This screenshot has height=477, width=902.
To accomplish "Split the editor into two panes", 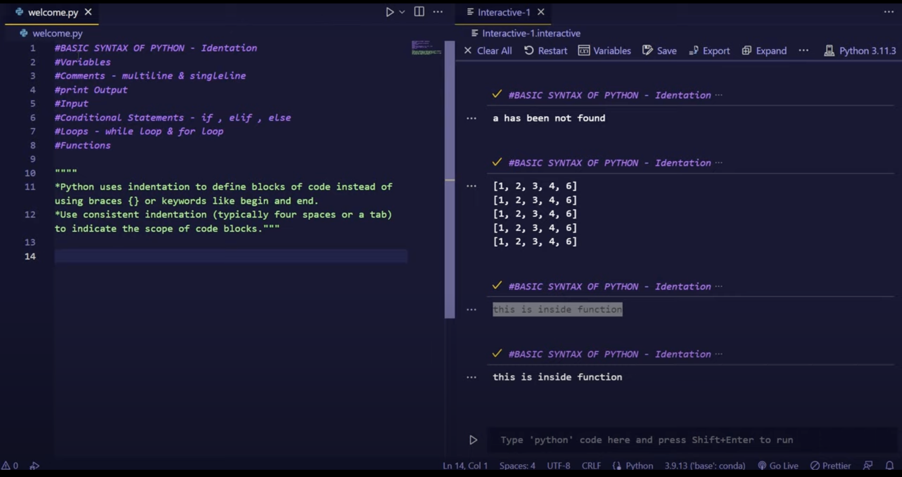I will point(419,12).
